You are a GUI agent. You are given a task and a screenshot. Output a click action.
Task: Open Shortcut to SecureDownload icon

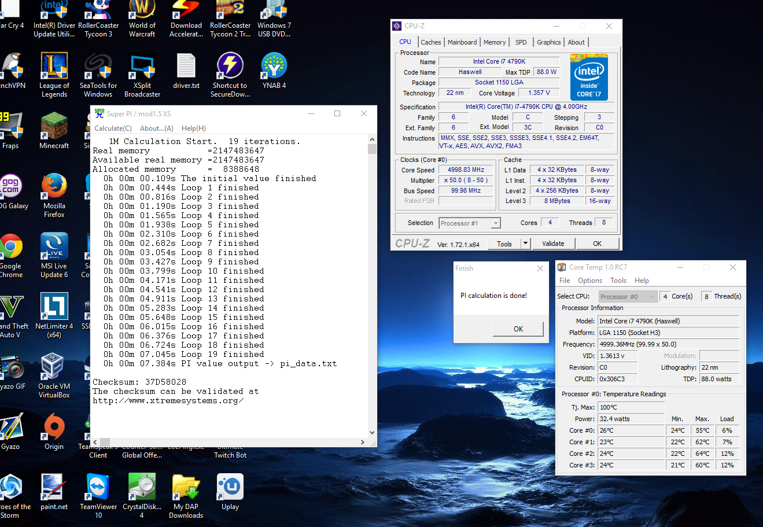[230, 75]
